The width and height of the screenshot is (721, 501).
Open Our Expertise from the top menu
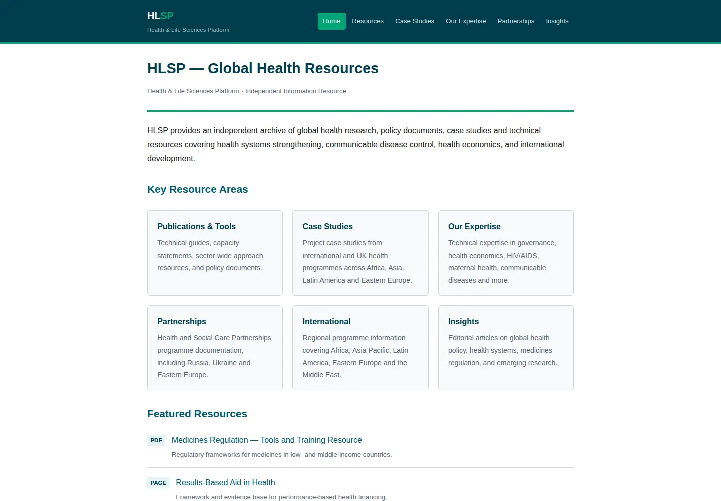(466, 21)
